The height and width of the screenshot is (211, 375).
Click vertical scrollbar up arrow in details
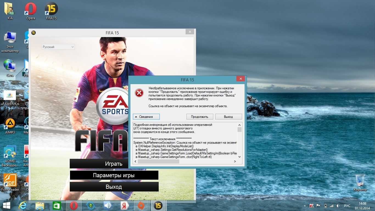(240, 124)
